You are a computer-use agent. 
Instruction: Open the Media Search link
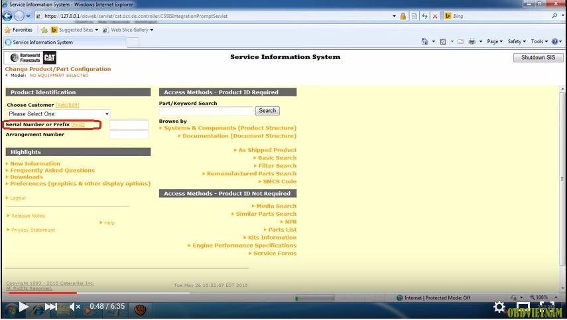[276, 206]
